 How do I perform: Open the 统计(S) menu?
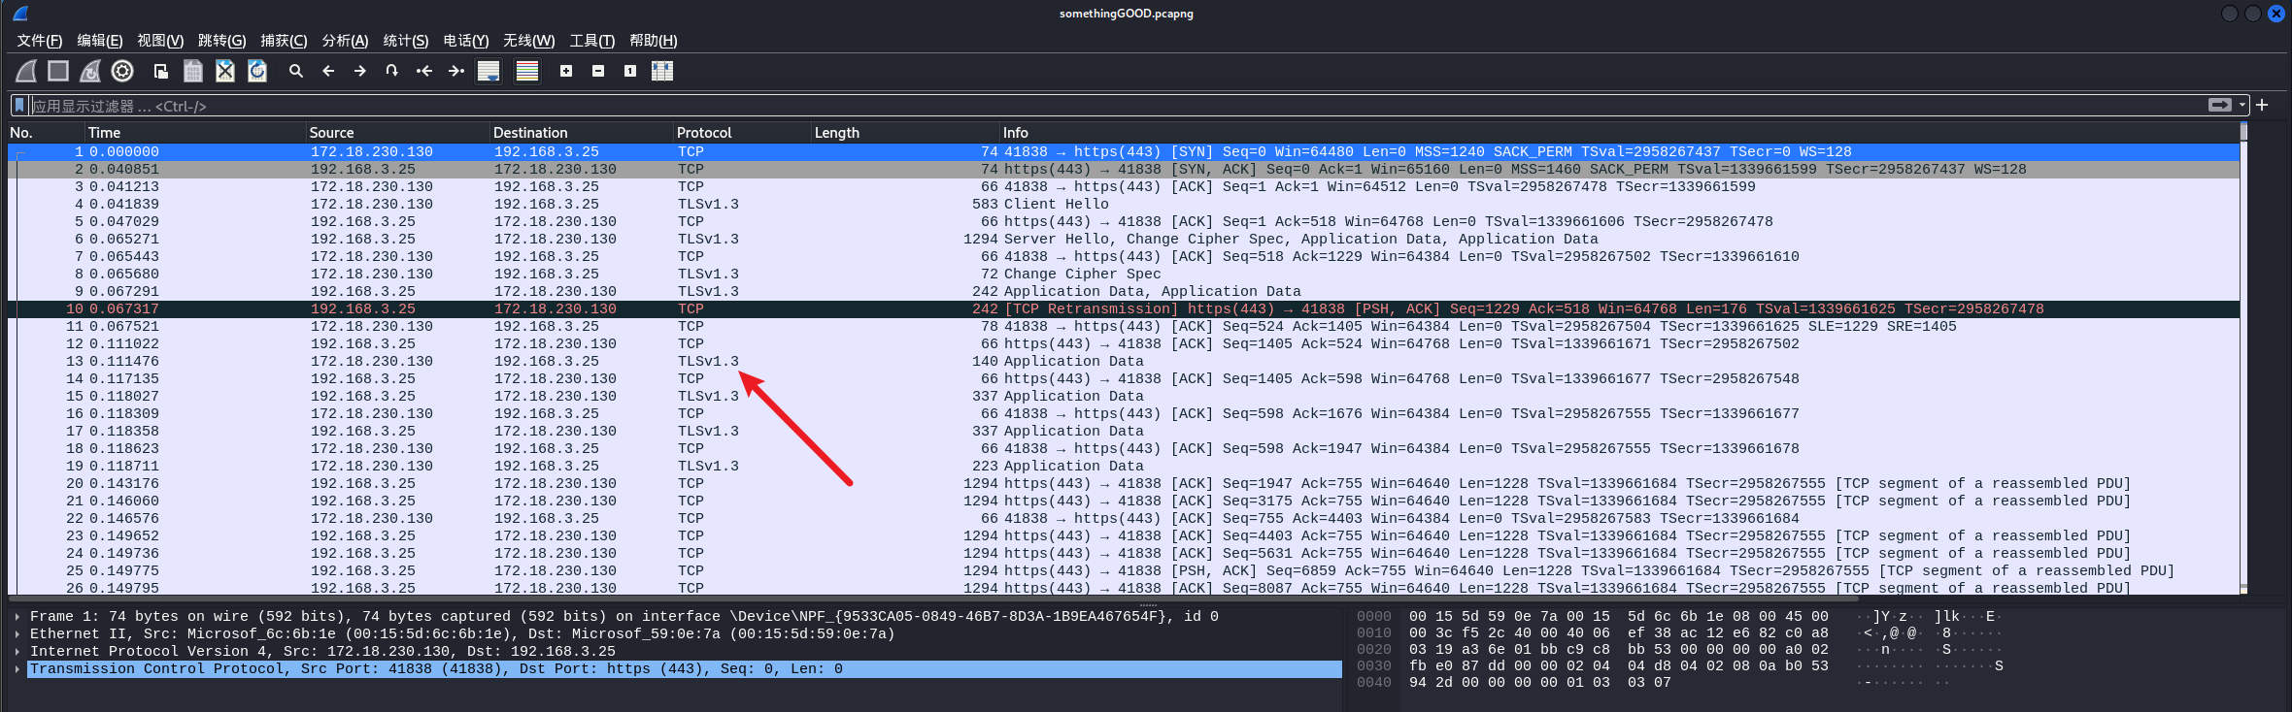(406, 41)
